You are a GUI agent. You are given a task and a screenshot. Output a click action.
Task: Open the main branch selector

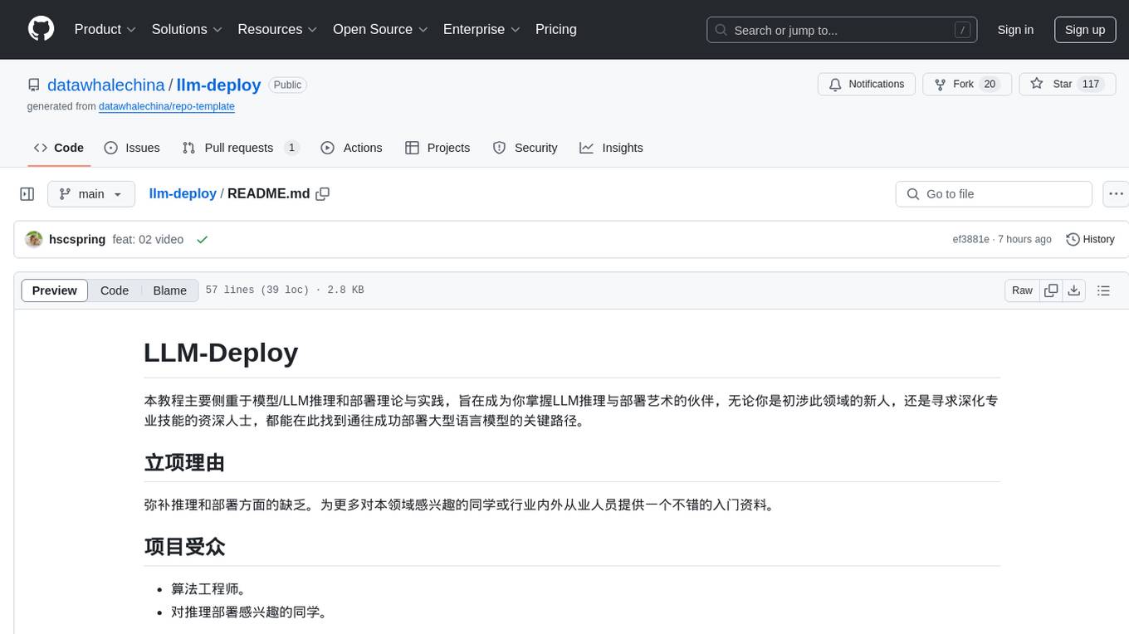91,193
